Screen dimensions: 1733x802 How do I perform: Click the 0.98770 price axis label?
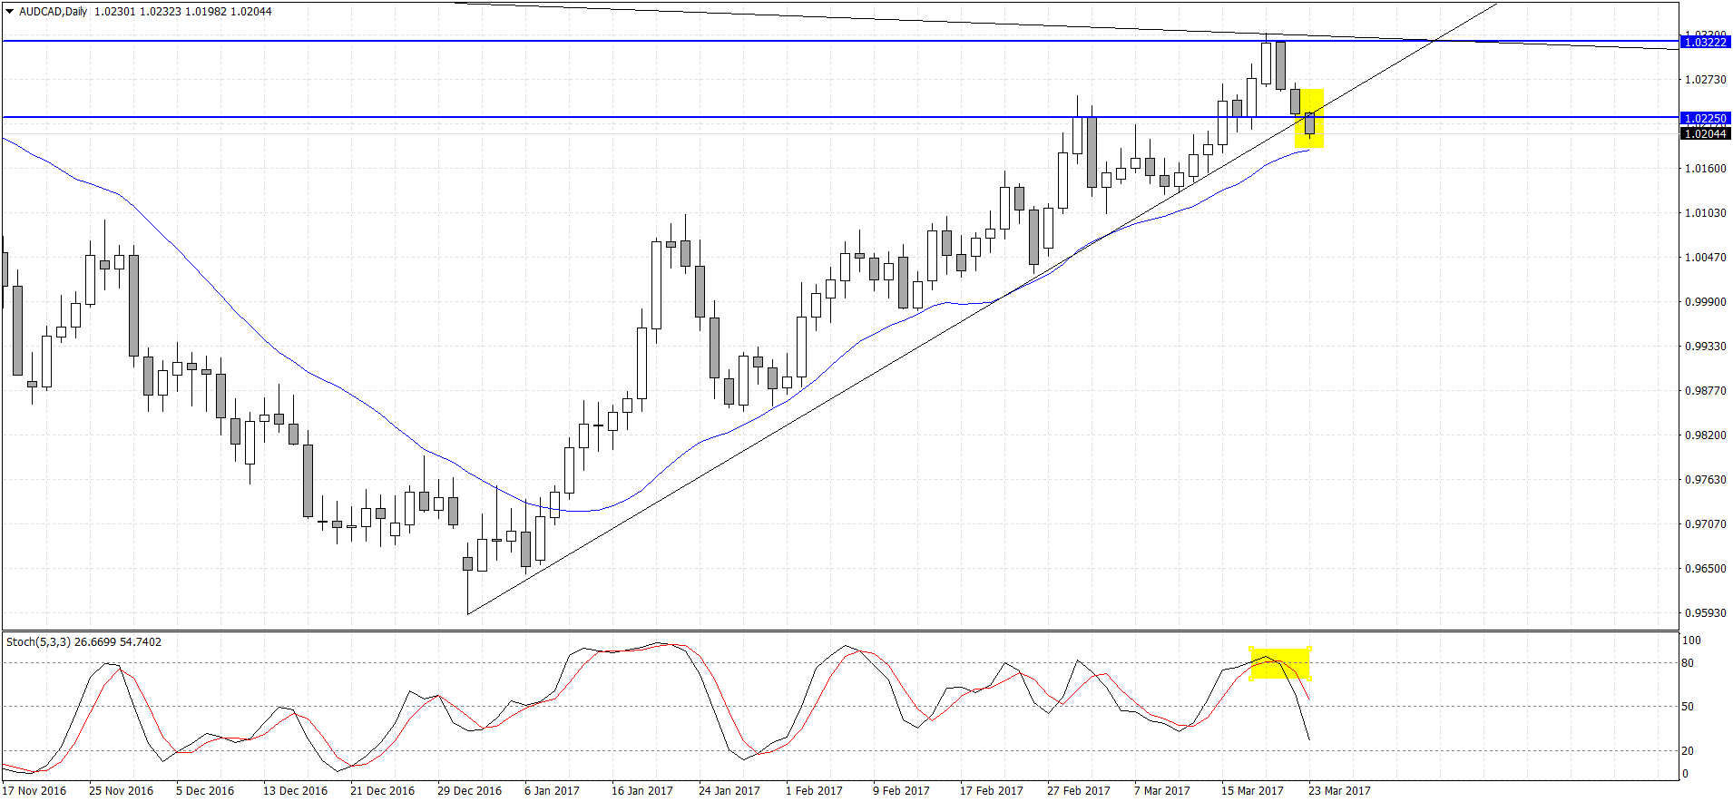point(1706,391)
